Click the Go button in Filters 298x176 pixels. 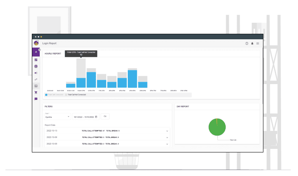click(105, 116)
